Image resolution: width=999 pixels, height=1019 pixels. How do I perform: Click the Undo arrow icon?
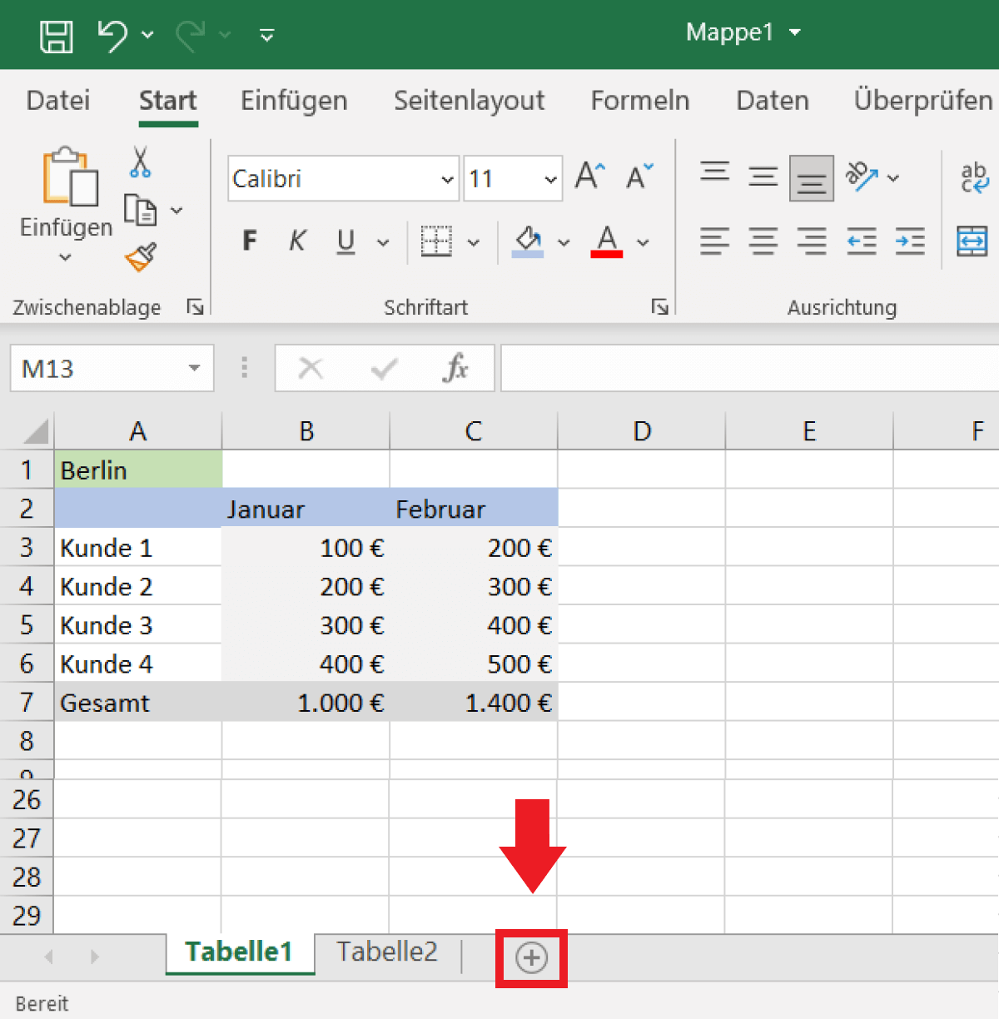112,35
